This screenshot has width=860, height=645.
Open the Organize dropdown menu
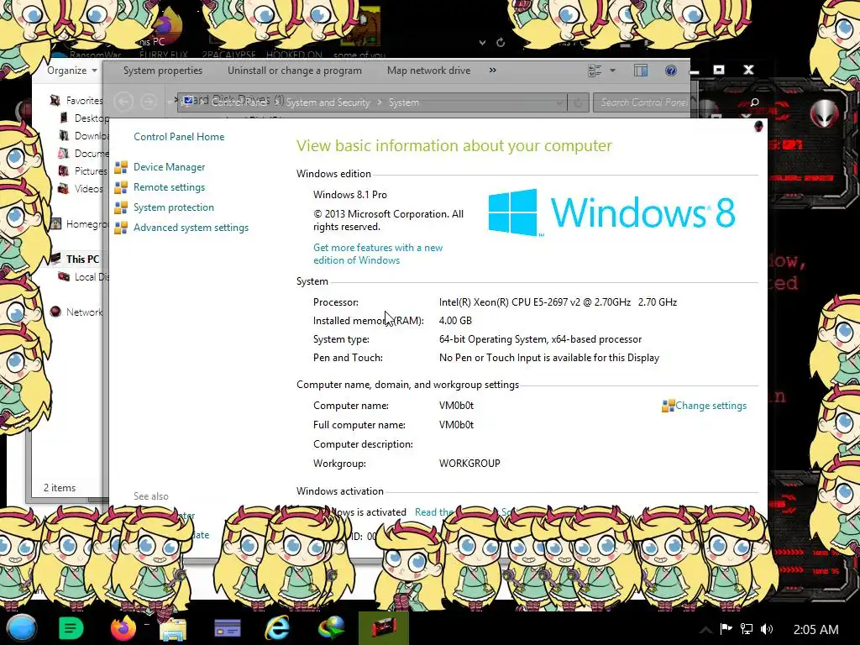coord(72,71)
